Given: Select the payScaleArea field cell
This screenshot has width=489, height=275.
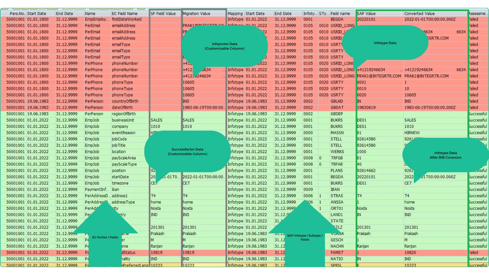Looking at the screenshot, I should (130, 158).
